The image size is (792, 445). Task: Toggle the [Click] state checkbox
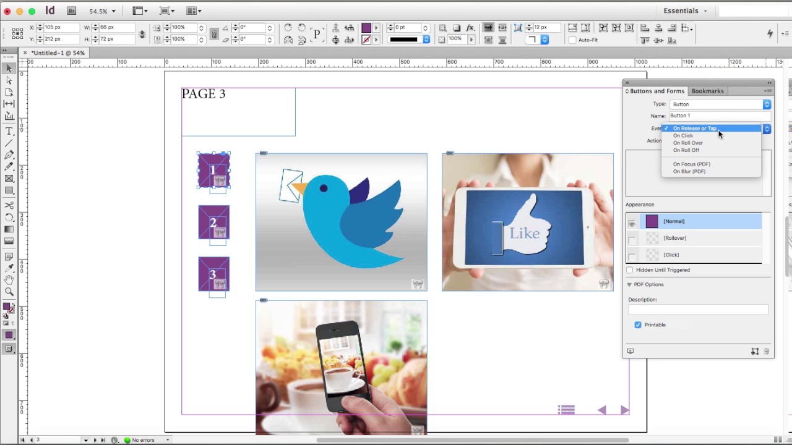[x=632, y=255]
